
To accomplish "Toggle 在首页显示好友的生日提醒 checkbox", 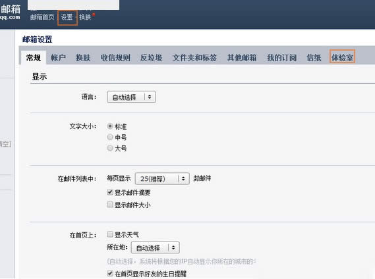I will point(110,273).
